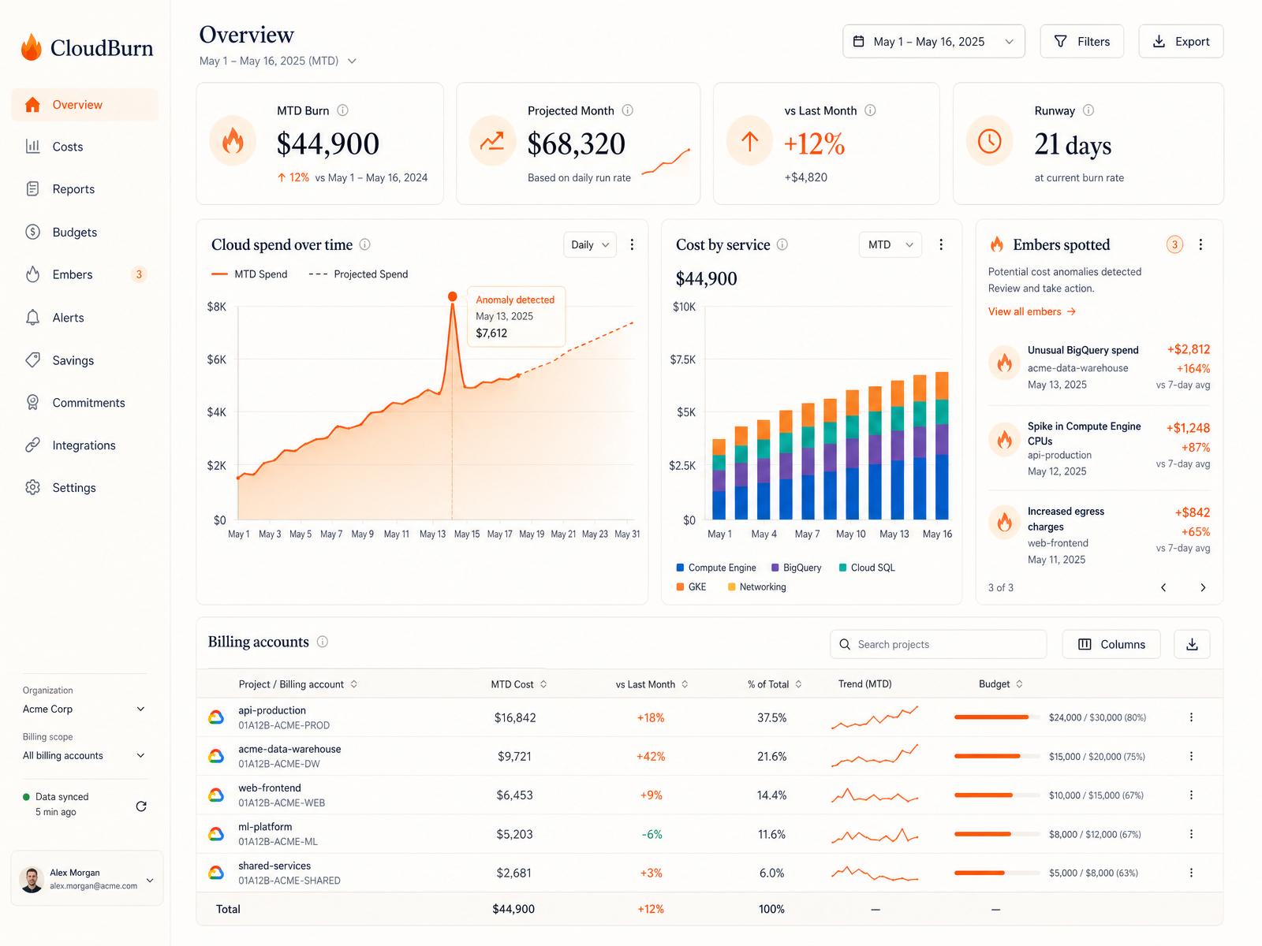Open the Unusual BigQuery spend ember
Screen dimensions: 1262x946
1099,367
